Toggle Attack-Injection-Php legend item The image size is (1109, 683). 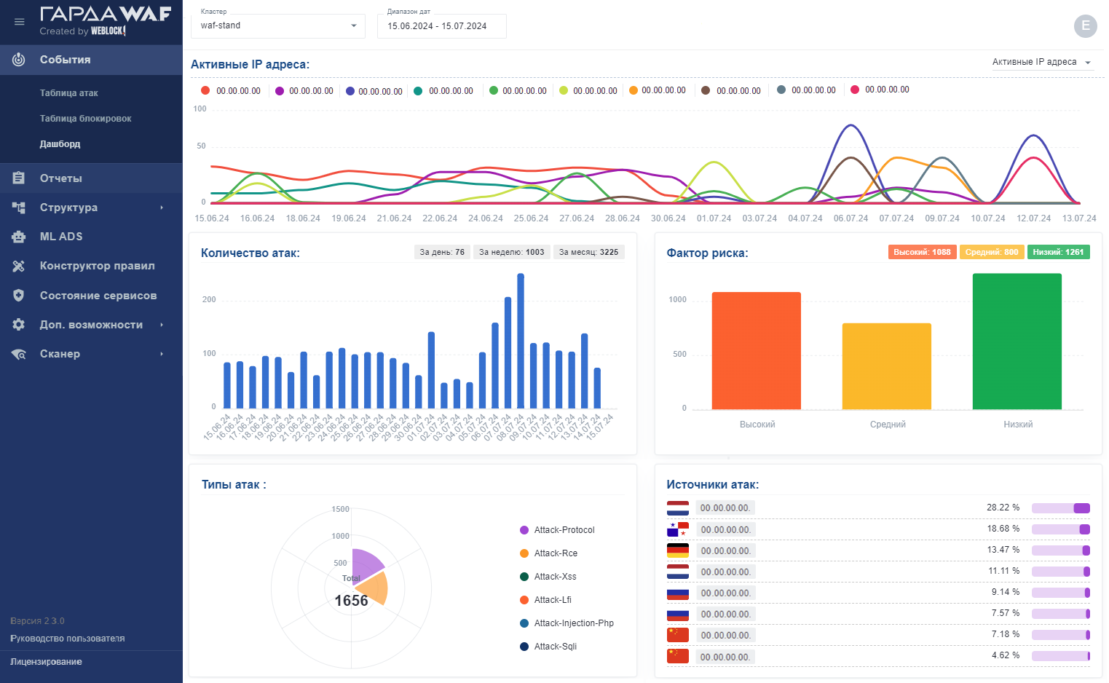pos(567,623)
